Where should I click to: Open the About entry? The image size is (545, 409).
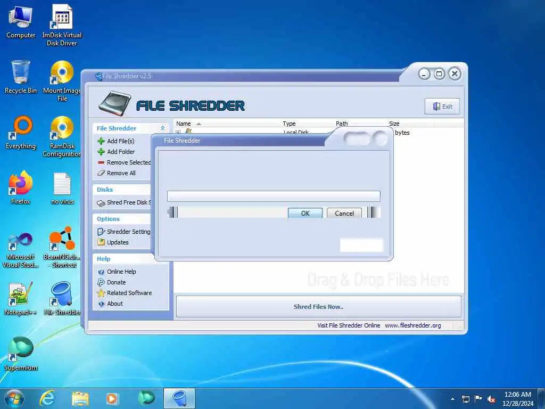pyautogui.click(x=110, y=303)
